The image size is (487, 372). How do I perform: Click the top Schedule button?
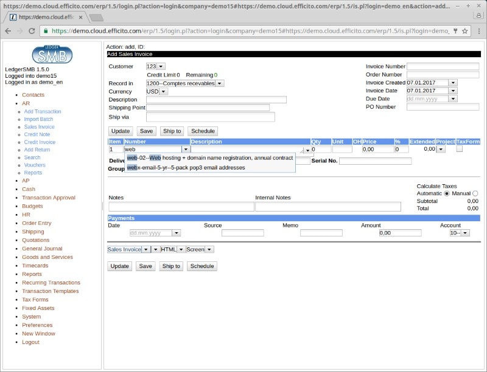202,131
